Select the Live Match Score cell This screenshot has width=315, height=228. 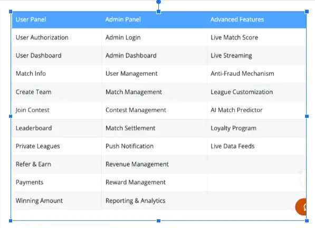pyautogui.click(x=256, y=37)
